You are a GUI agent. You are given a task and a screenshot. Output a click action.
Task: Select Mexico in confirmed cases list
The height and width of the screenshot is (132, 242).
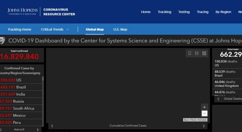[21, 115]
